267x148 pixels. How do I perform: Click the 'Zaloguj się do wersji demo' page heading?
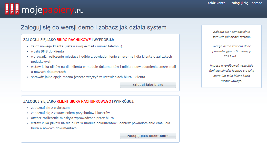(94, 27)
